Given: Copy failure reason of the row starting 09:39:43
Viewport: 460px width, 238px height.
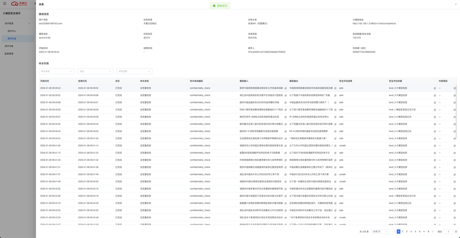Looking at the screenshot, I should (x=454, y=88).
